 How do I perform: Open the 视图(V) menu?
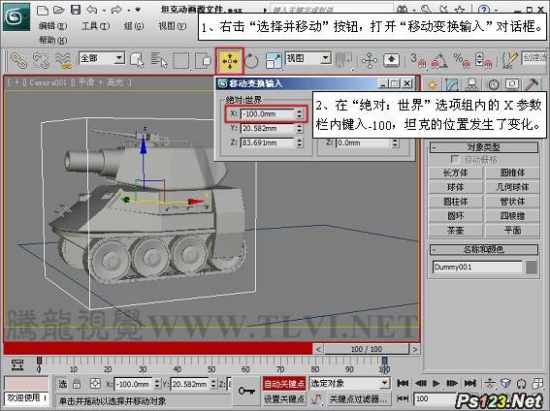[x=172, y=25]
